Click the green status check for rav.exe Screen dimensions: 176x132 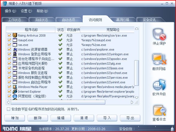[61, 35]
